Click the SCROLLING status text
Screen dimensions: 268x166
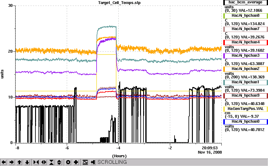click(x=112, y=162)
